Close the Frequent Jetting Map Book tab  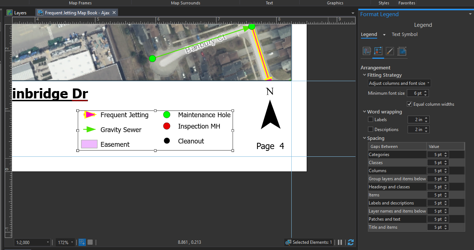[x=114, y=12]
